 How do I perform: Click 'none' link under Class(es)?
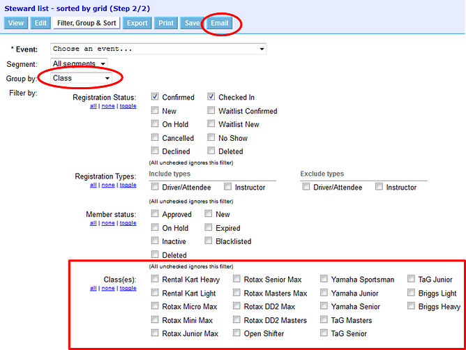pos(108,288)
